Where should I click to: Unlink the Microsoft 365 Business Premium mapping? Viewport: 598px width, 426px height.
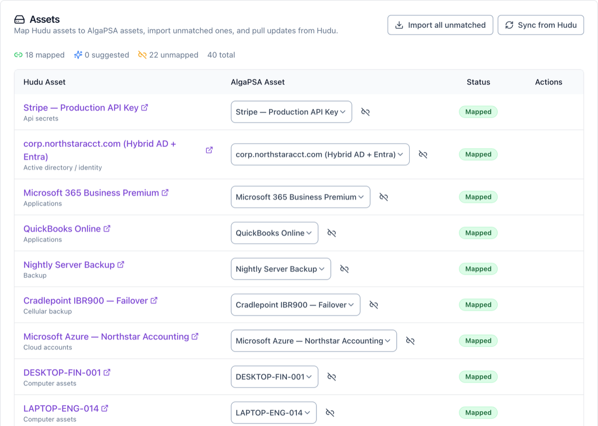384,197
